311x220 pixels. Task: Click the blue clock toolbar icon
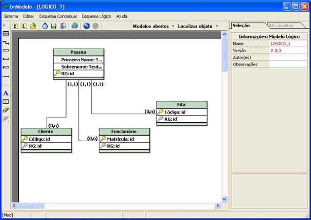coord(45,26)
